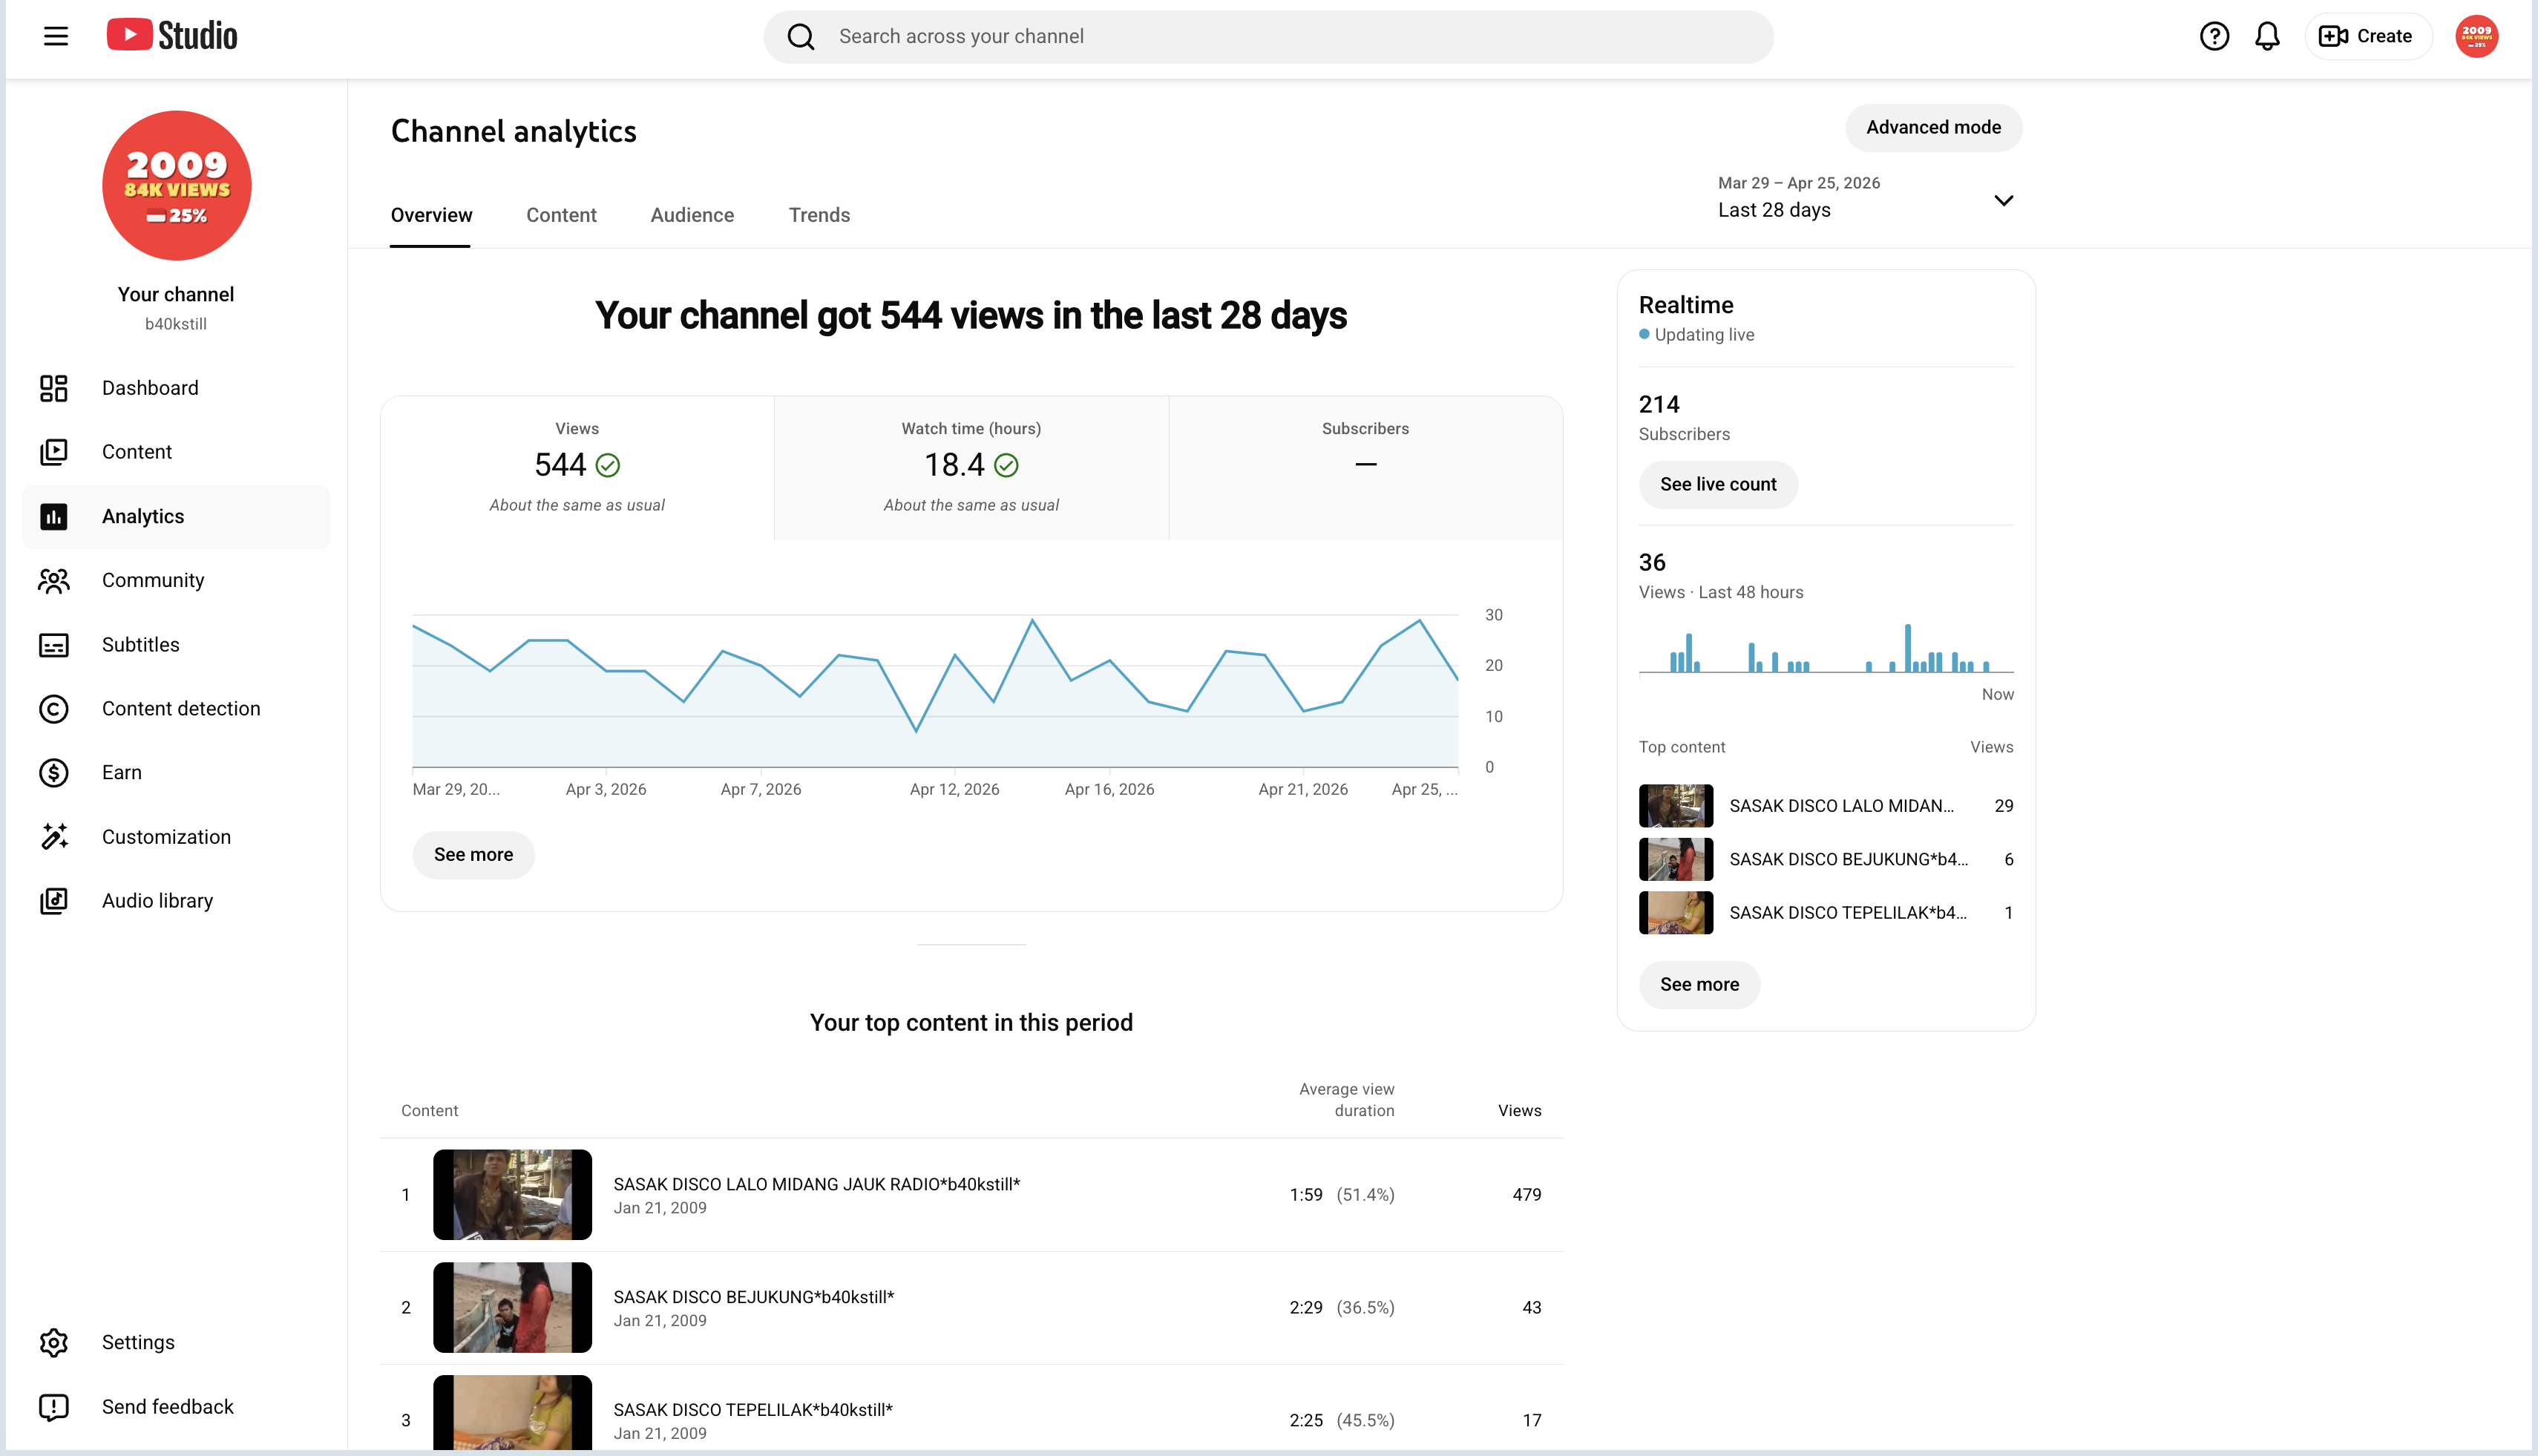
Task: Select the Watch time (hours) metric card
Action: (x=971, y=468)
